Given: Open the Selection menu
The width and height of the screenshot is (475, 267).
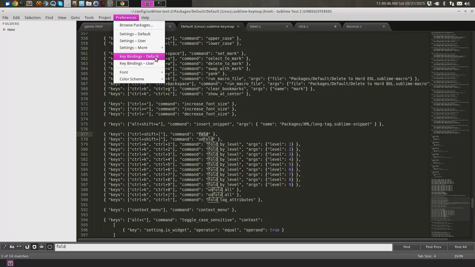Looking at the screenshot, I should [x=32, y=18].
